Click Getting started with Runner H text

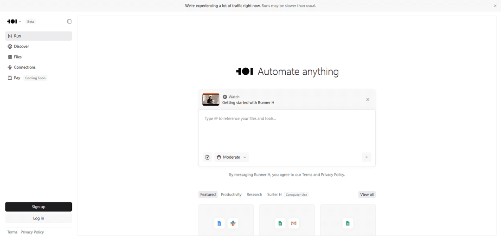(248, 103)
